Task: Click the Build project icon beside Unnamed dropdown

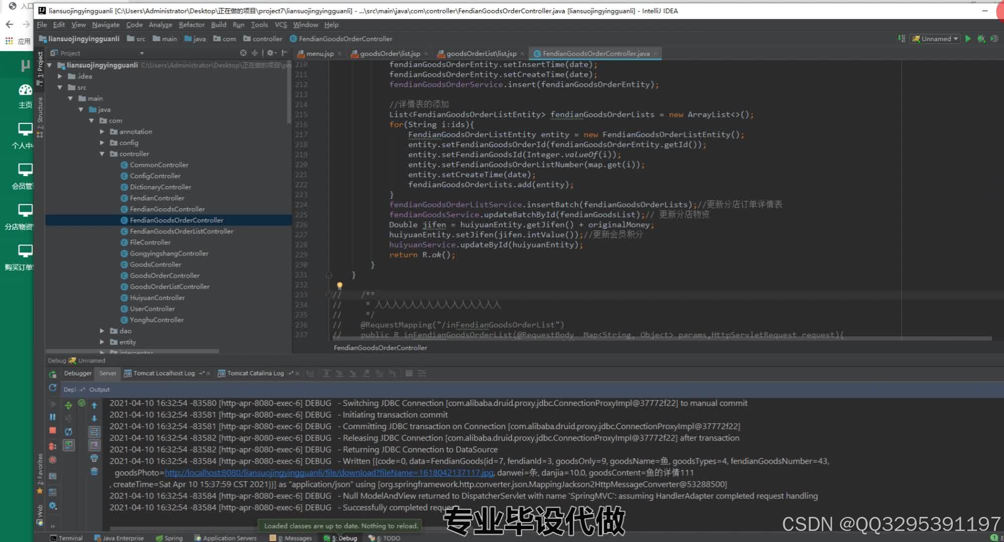Action: [902, 39]
